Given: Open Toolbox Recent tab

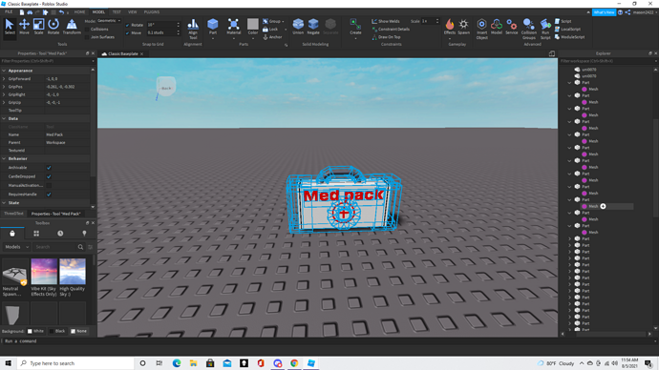Looking at the screenshot, I should pos(60,234).
